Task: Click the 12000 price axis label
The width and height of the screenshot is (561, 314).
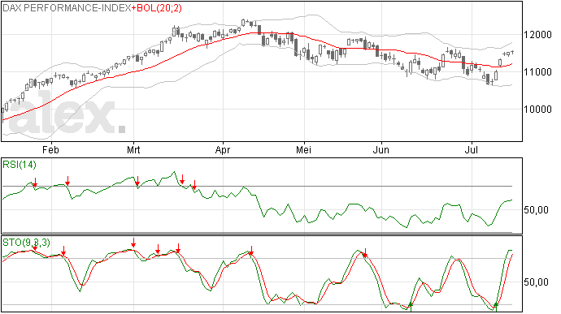Action: (x=537, y=35)
